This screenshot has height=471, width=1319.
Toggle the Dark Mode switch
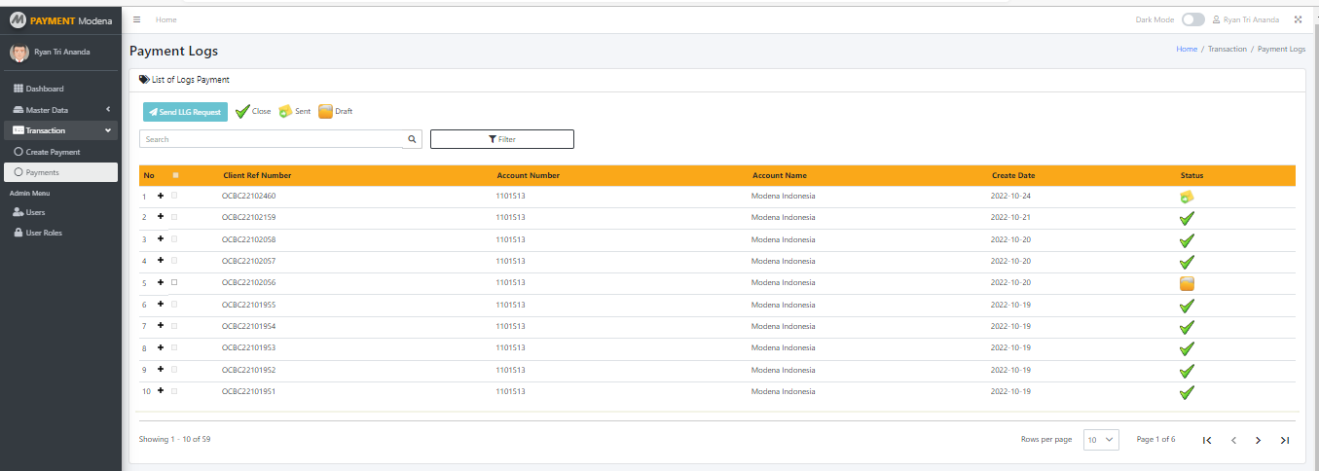coord(1192,19)
